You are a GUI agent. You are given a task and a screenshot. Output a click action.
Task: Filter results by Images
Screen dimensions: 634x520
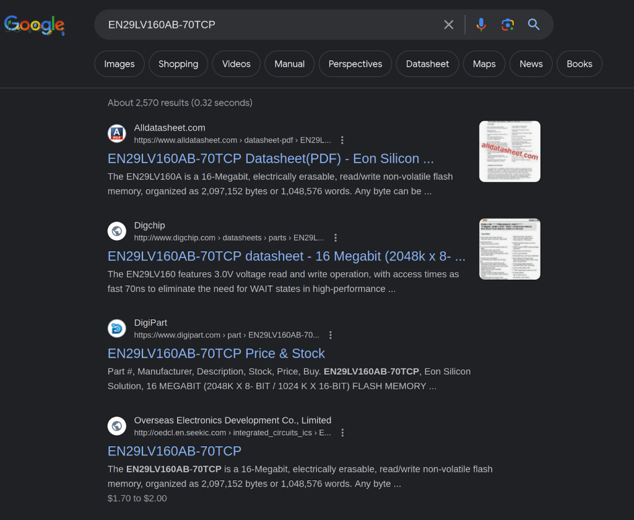pos(119,64)
